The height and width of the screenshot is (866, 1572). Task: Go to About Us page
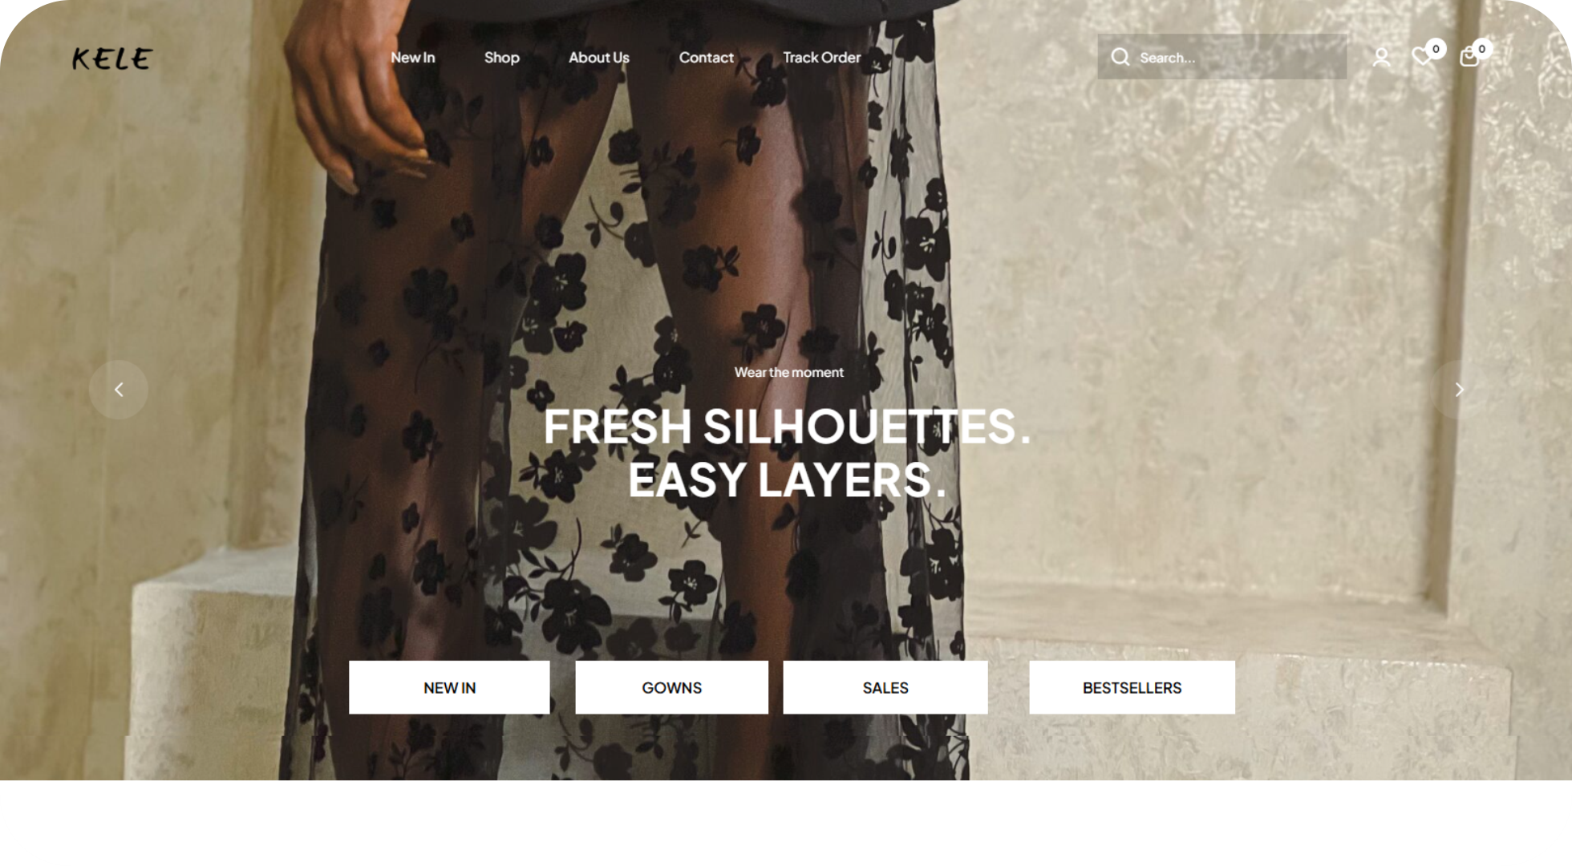(x=599, y=58)
